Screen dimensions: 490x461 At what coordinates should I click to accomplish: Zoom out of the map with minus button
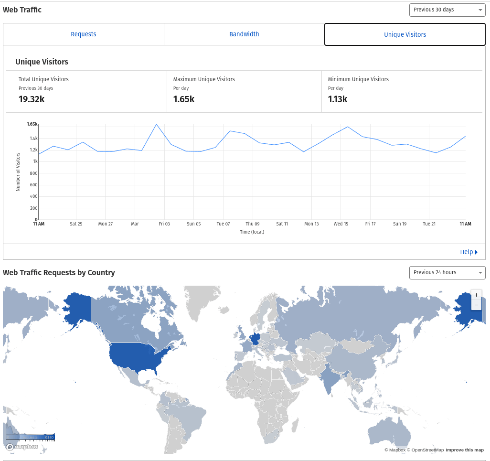[476, 305]
